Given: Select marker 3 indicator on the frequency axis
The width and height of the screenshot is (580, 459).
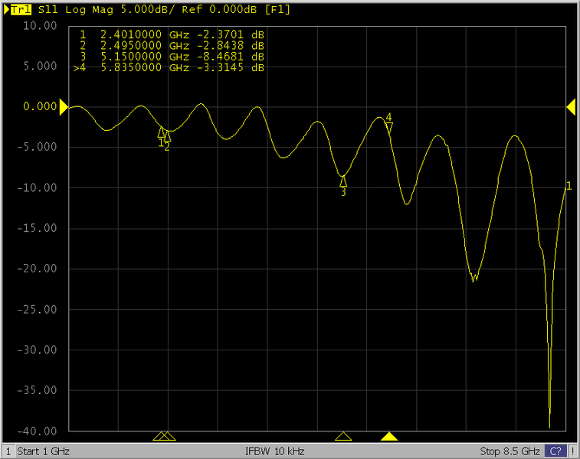Looking at the screenshot, I should click(343, 437).
